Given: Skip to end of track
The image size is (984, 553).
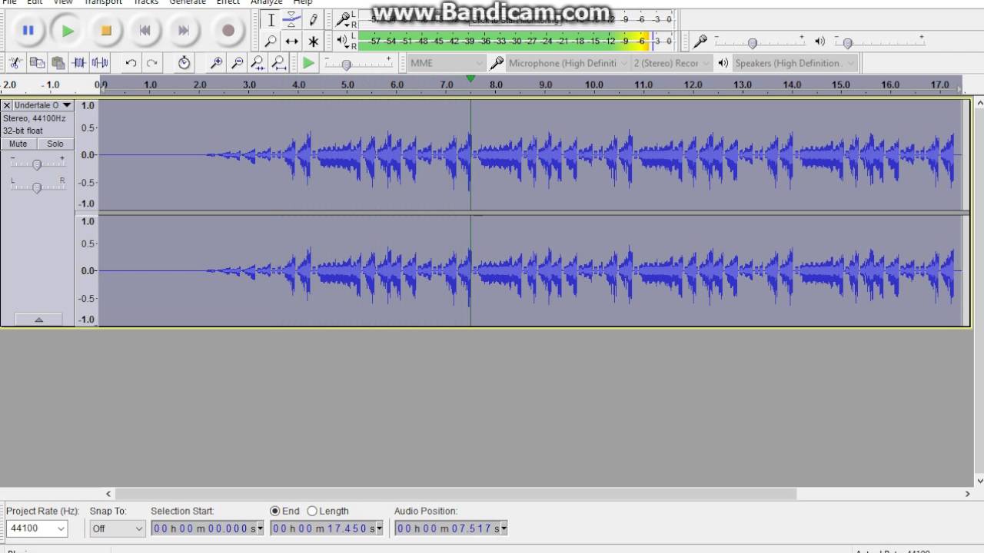Looking at the screenshot, I should coord(183,31).
